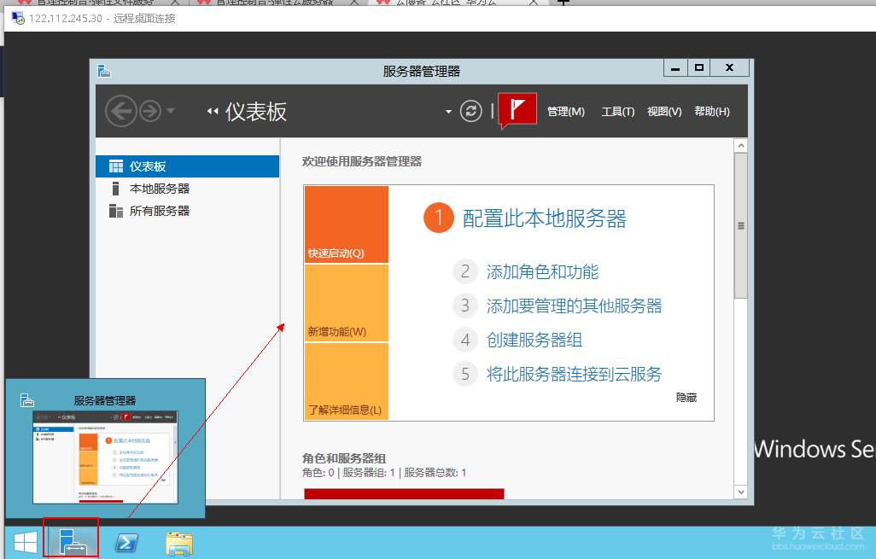
Task: Click the Server Manager taskbar icon
Action: coord(71,540)
